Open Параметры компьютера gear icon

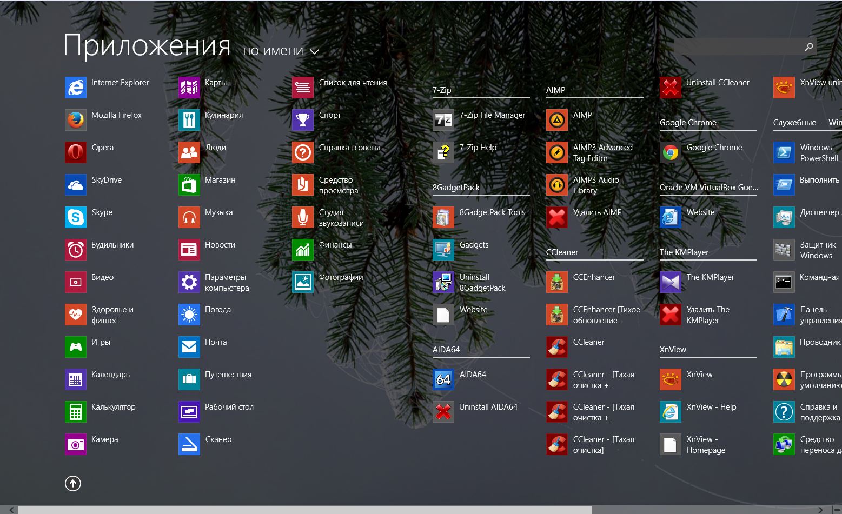point(189,282)
